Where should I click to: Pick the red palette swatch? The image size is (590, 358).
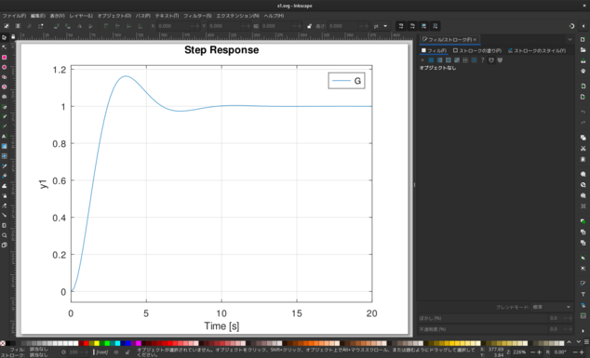tap(87, 343)
